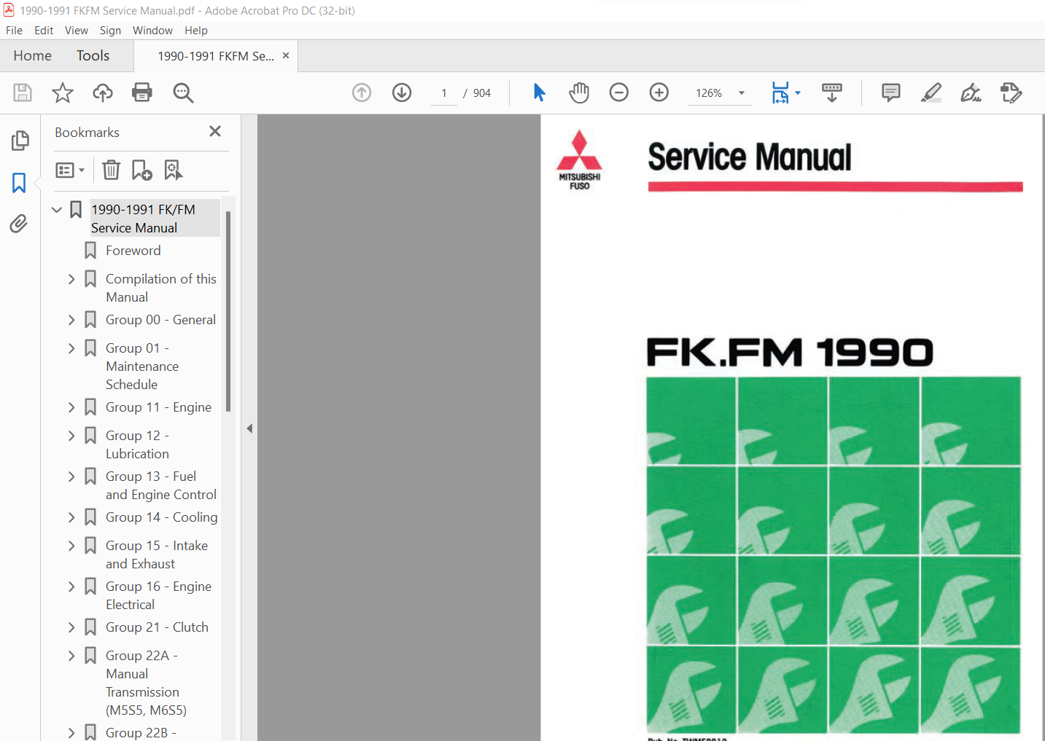Activate the Hand pan tool

point(579,93)
